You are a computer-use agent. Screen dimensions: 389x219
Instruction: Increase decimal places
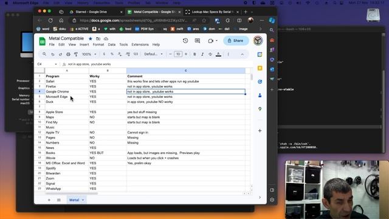pyautogui.click(x=128, y=54)
